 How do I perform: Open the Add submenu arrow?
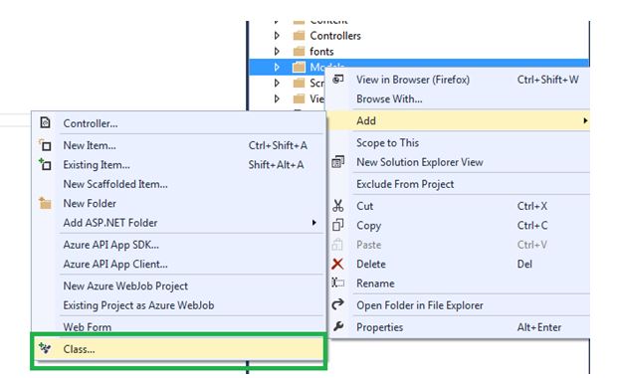click(585, 120)
